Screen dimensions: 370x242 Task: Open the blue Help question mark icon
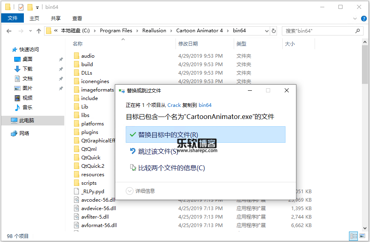point(364,19)
